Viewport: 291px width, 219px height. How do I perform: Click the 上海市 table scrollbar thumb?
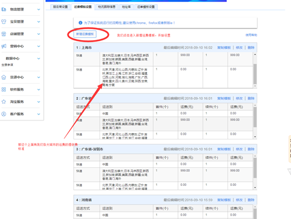255,74
